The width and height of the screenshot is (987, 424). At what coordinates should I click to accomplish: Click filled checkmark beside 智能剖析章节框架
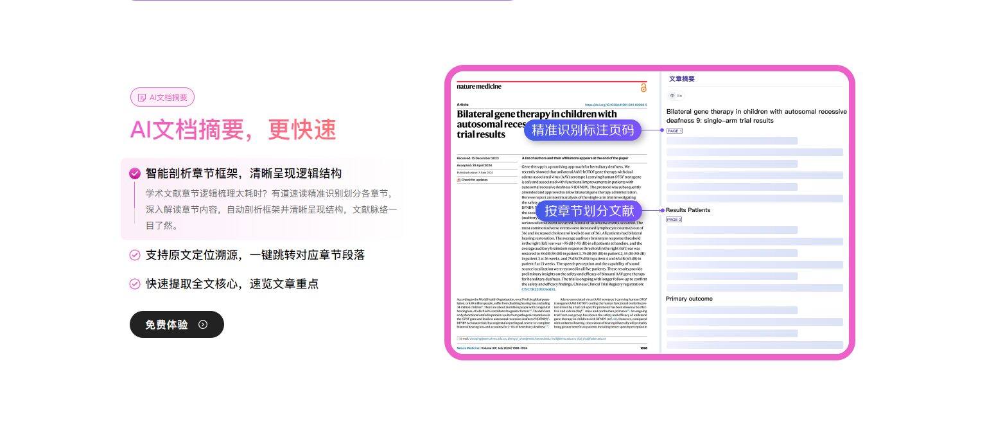coord(135,173)
